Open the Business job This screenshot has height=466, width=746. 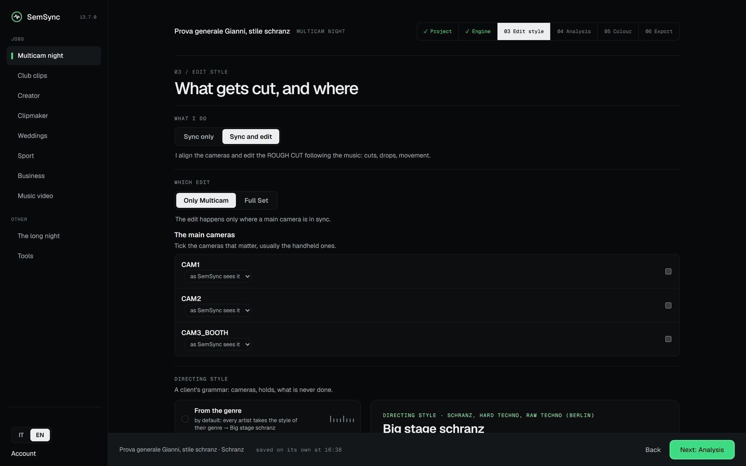click(x=54, y=176)
